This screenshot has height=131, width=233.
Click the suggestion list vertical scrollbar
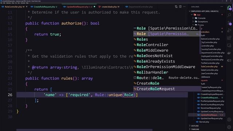point(200,40)
